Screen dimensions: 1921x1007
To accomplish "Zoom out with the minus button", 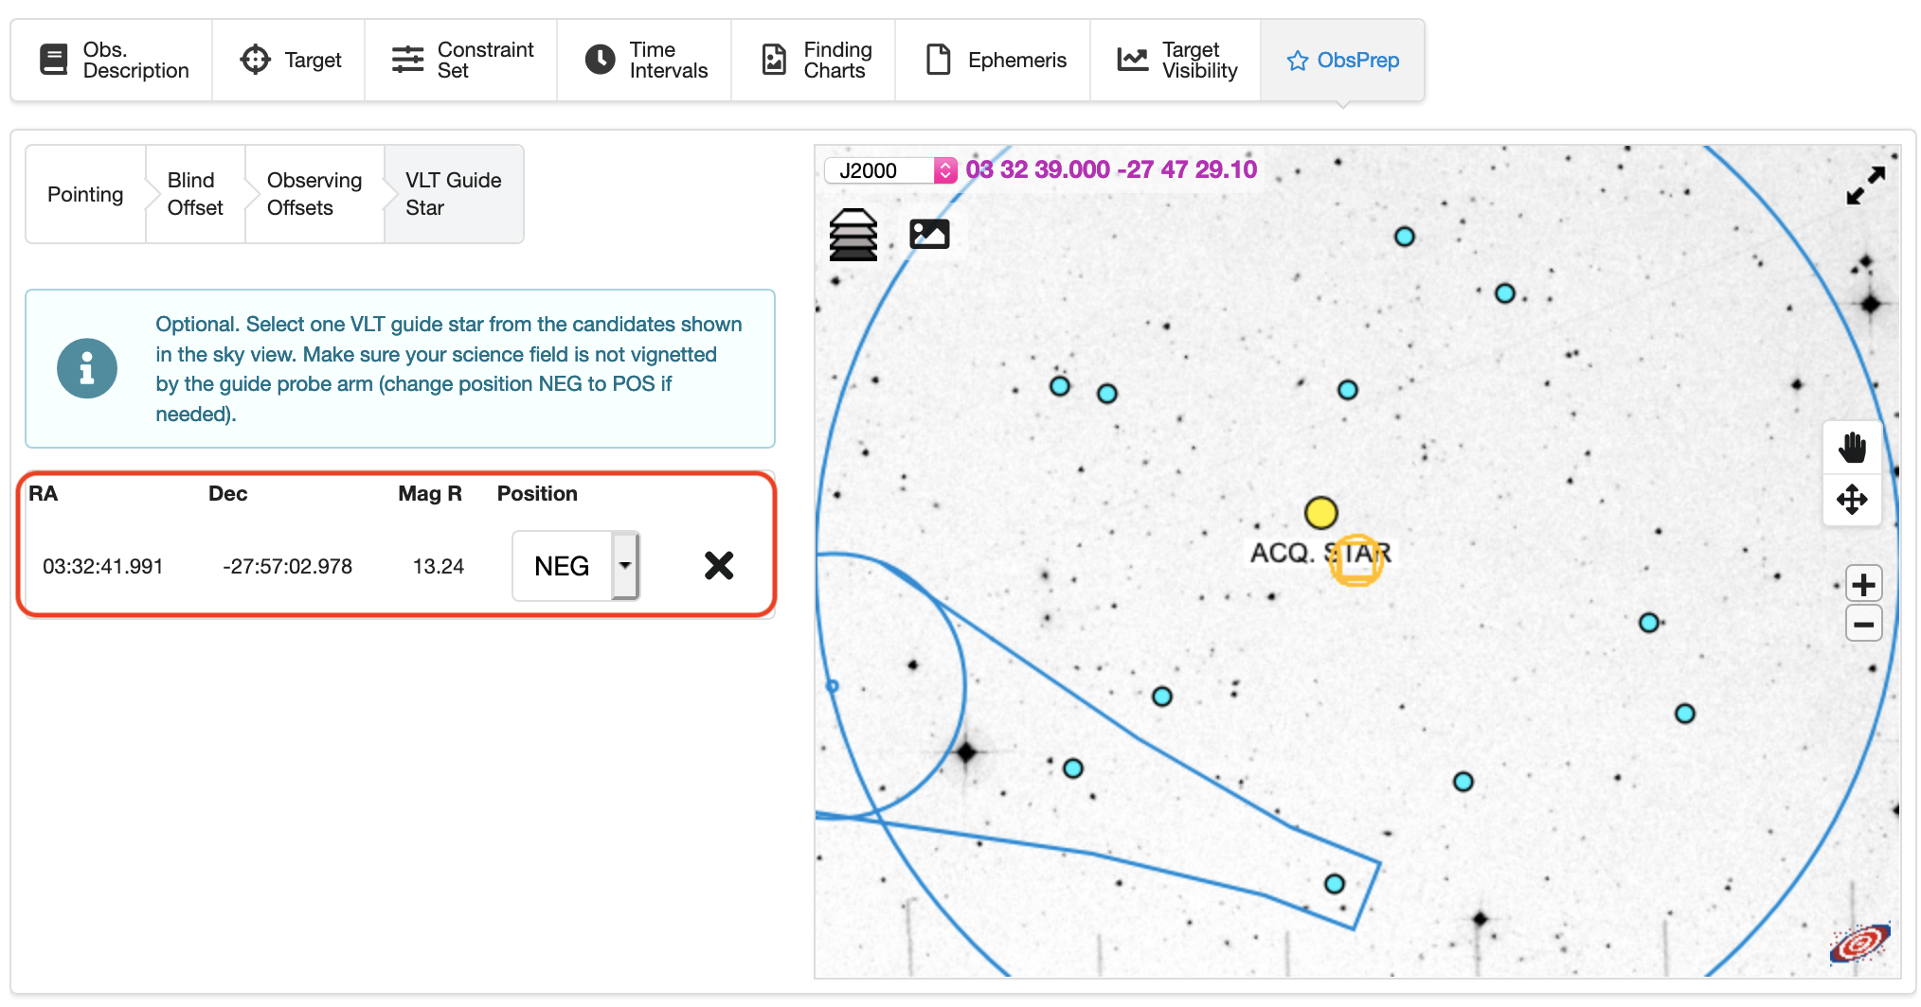I will pyautogui.click(x=1863, y=625).
